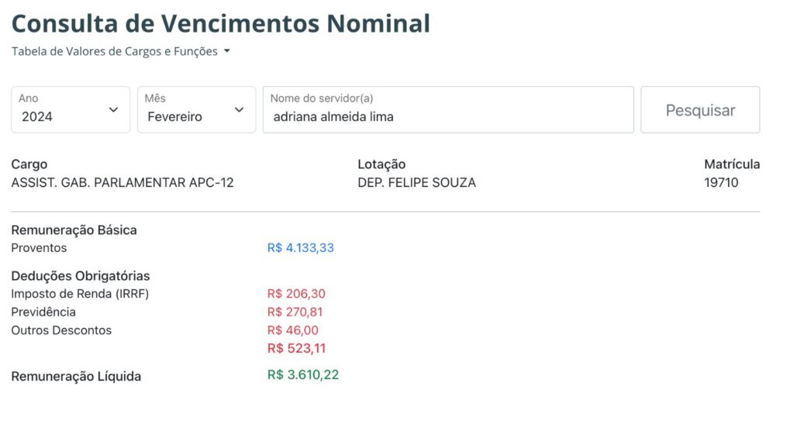This screenshot has width=794, height=425.
Task: Select the cargo text ASSIST. GAB. PARLAMENTAR APC-12
Action: pos(123,183)
